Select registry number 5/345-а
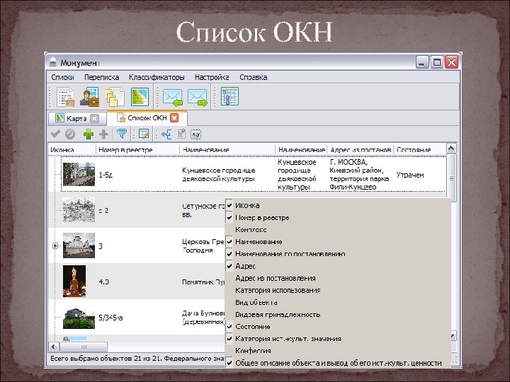Screen dimensions: 510x382 coord(110,318)
